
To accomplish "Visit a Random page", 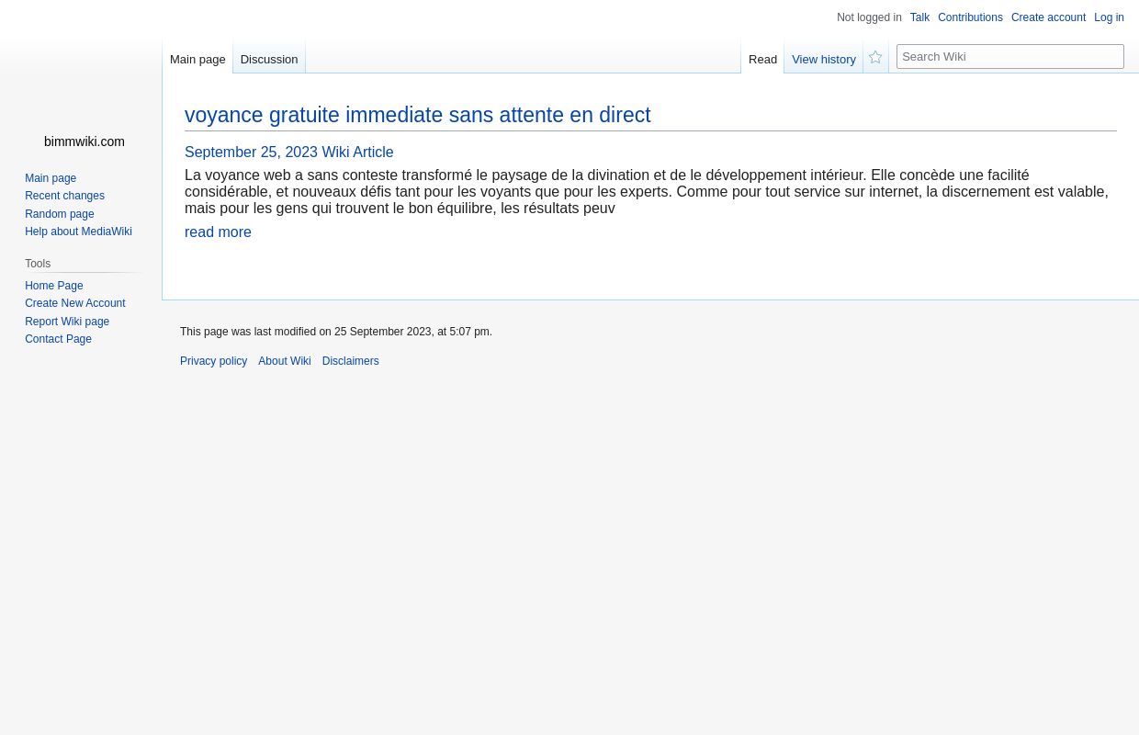I will click(60, 213).
